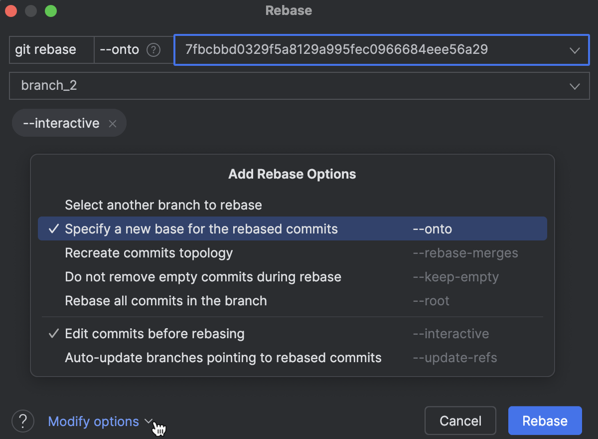This screenshot has height=439, width=598.
Task: Enable the --rebase-merges option
Action: pyautogui.click(x=149, y=253)
